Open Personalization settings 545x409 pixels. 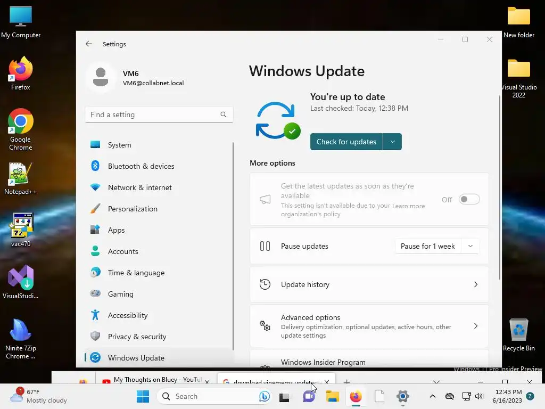pyautogui.click(x=159, y=209)
